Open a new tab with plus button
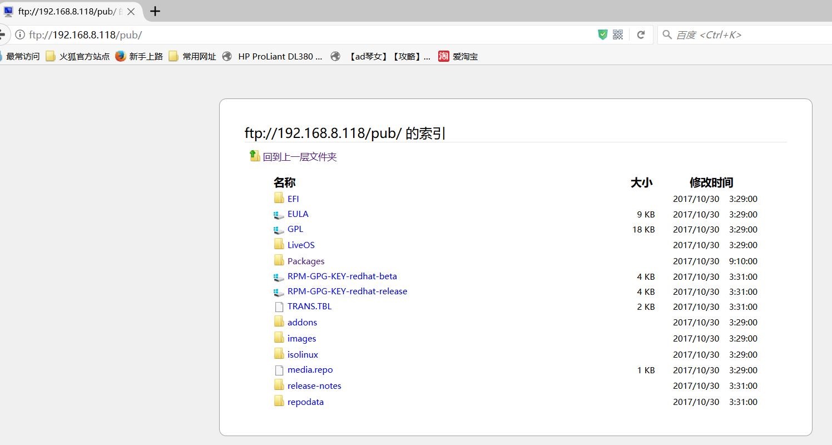This screenshot has width=832, height=445. click(155, 11)
